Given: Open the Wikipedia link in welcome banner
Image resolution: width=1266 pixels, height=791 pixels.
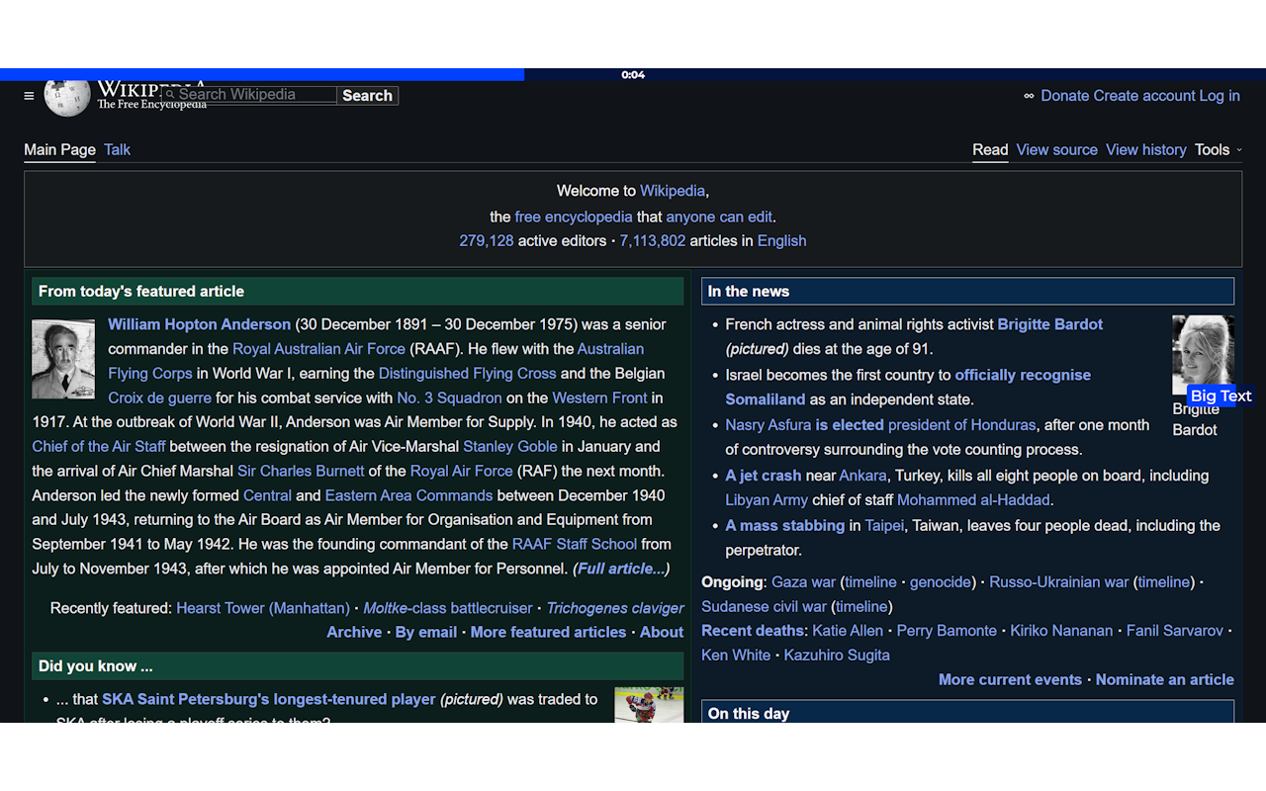Looking at the screenshot, I should pyautogui.click(x=673, y=191).
